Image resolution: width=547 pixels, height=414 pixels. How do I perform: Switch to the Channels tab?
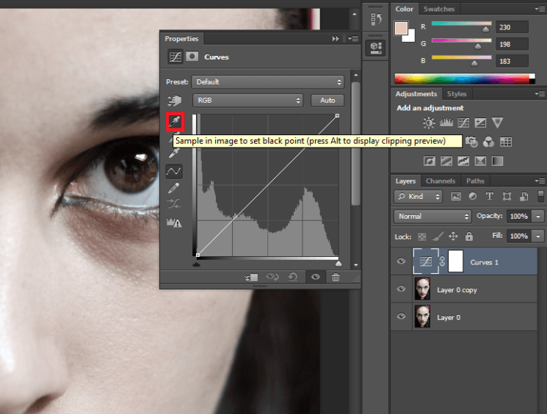pyautogui.click(x=441, y=181)
